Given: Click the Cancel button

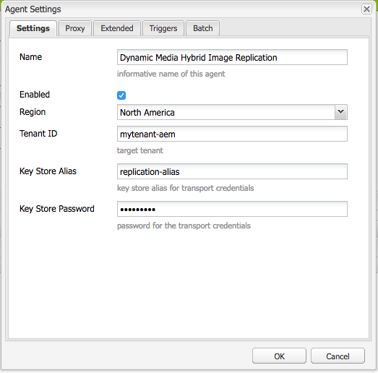Looking at the screenshot, I should coord(338,356).
